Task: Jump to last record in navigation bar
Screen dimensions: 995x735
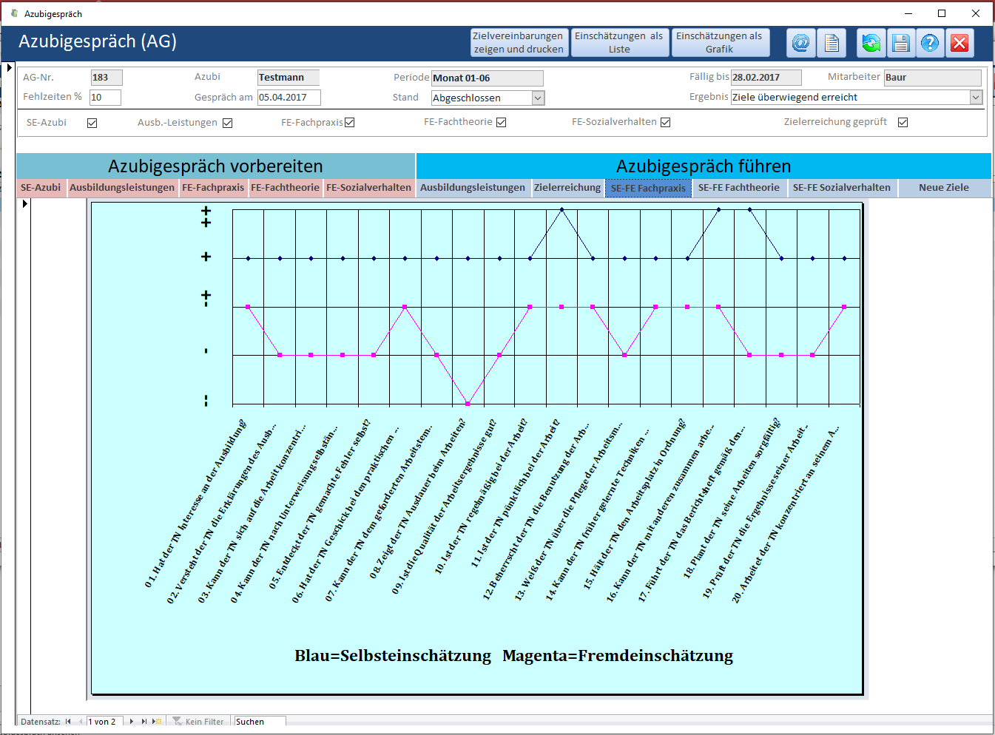Action: click(x=144, y=722)
